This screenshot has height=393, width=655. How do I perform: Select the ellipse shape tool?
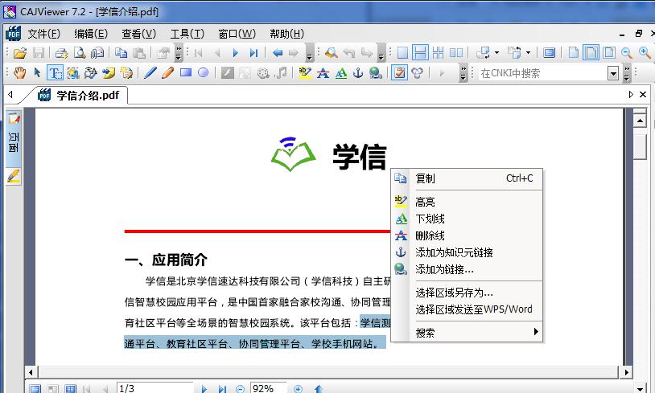(x=203, y=73)
